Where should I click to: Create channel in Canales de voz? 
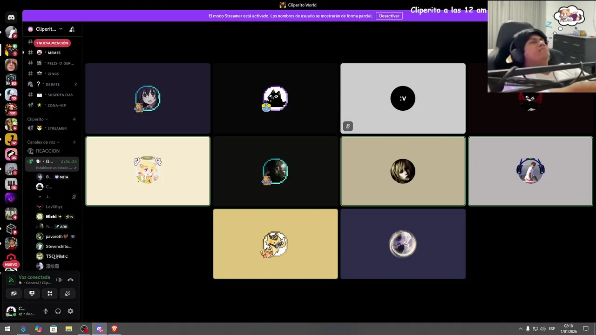click(74, 142)
